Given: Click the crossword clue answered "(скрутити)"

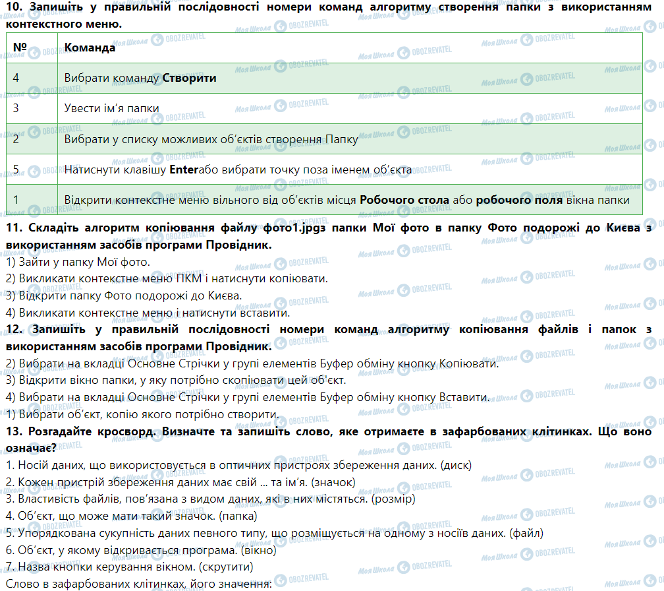Looking at the screenshot, I should pos(128,567).
